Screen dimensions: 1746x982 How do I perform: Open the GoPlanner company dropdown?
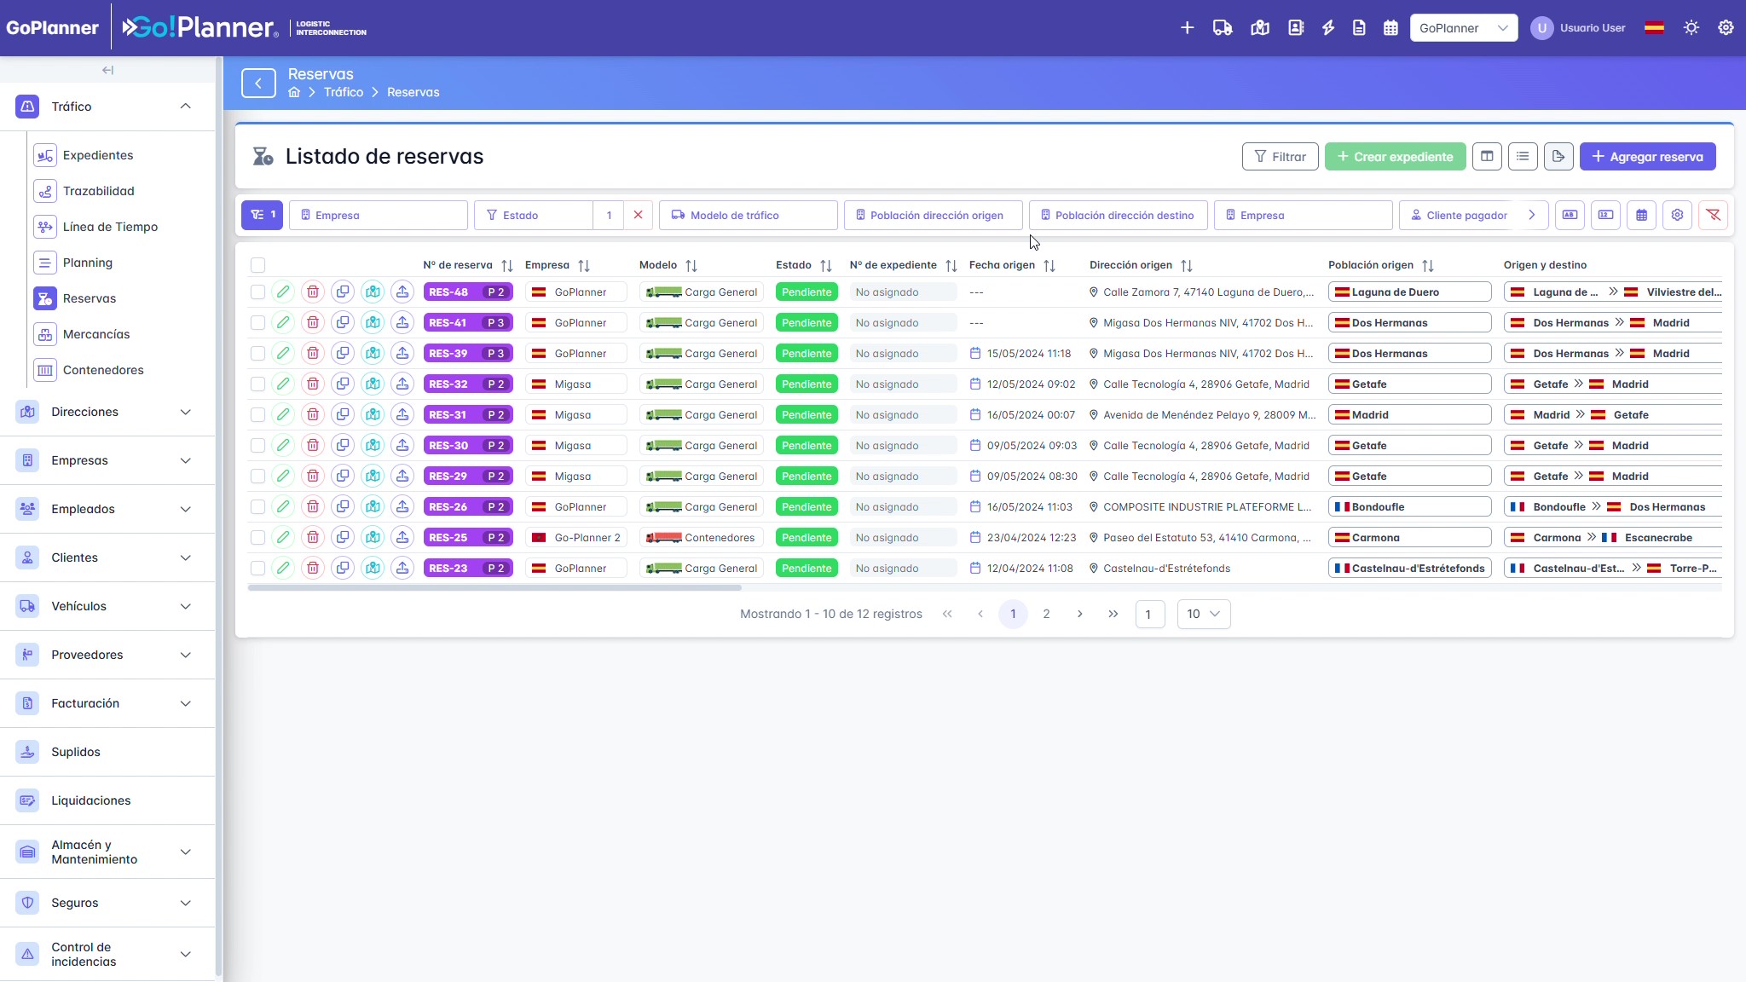pos(1463,28)
